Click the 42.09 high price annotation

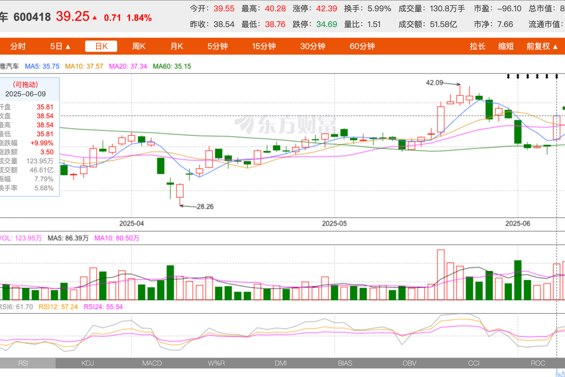point(434,83)
